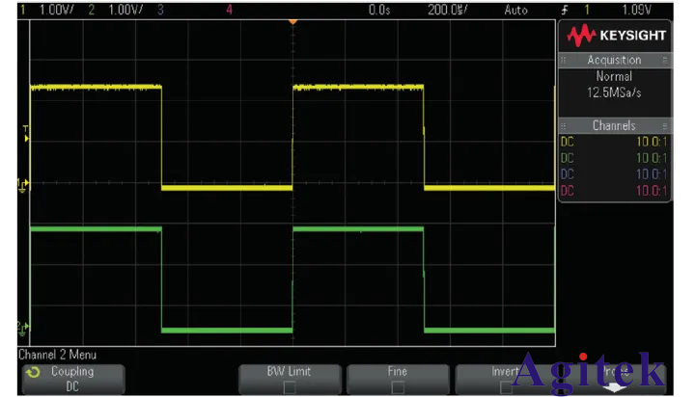The width and height of the screenshot is (695, 397).
Task: Toggle the Invert channel checkbox
Action: click(x=506, y=387)
